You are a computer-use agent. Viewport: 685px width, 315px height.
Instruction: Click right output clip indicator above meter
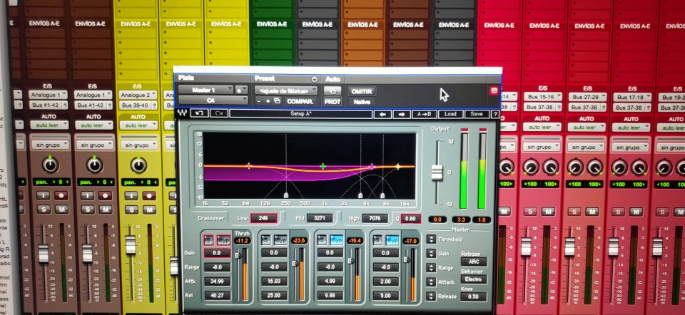483,130
